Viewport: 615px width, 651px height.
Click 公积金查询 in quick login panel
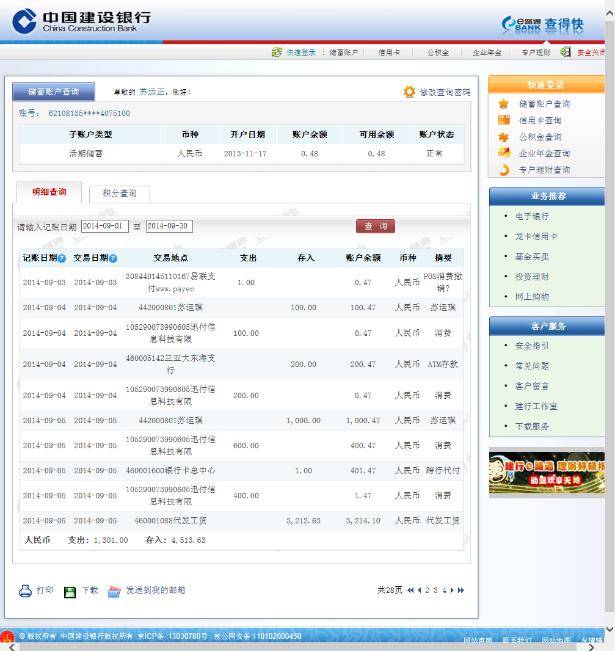(540, 137)
